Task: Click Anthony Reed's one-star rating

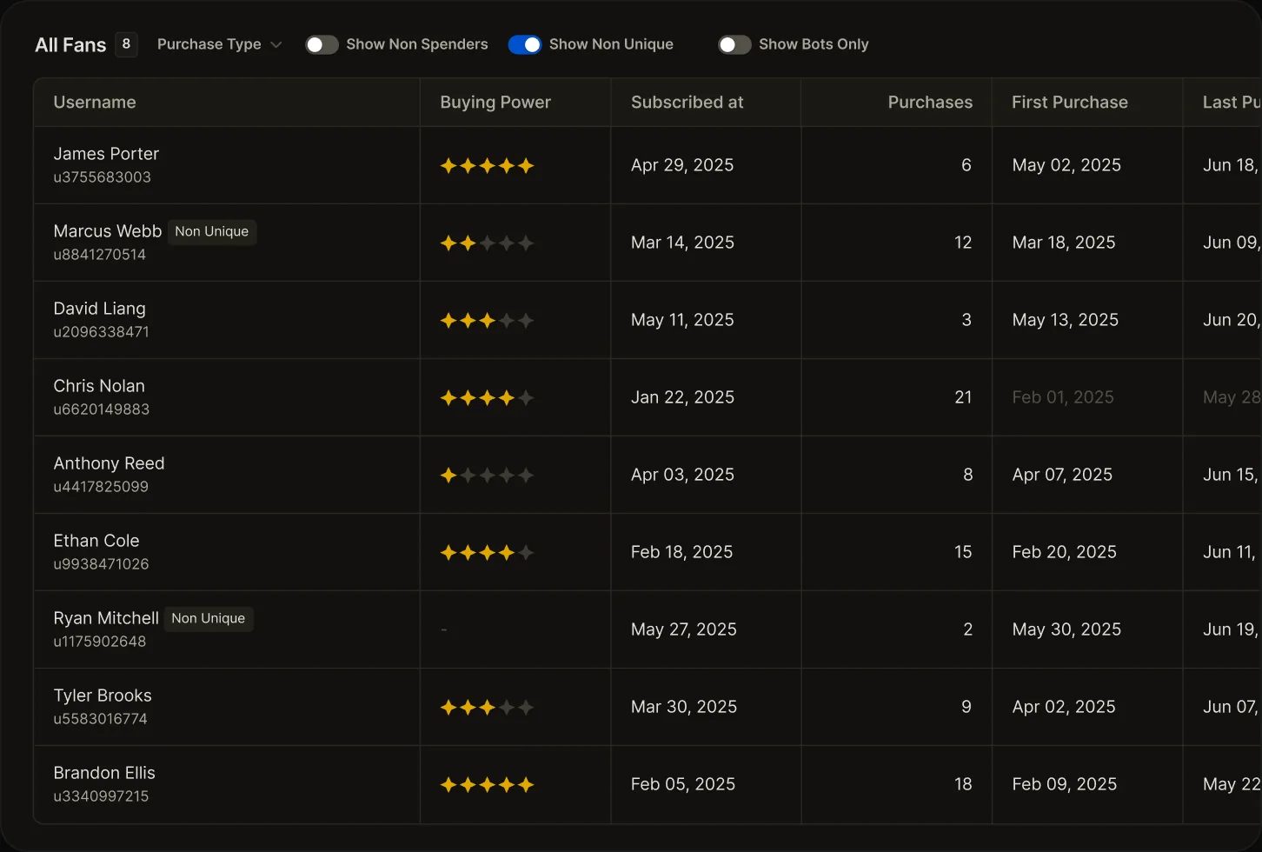Action: [487, 475]
